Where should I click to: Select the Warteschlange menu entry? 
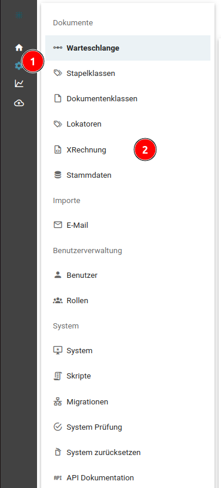click(128, 48)
